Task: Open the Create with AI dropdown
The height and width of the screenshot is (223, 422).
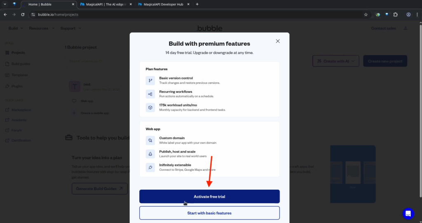Action: coord(336,61)
